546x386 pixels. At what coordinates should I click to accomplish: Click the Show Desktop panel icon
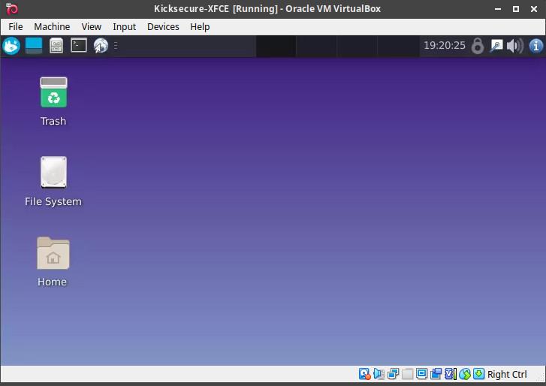[34, 46]
